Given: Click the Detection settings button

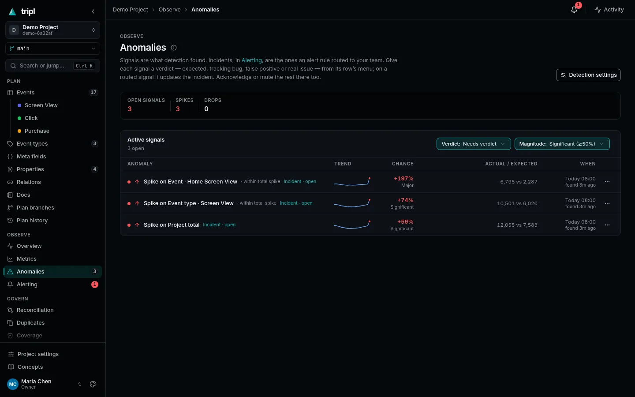Looking at the screenshot, I should [588, 75].
